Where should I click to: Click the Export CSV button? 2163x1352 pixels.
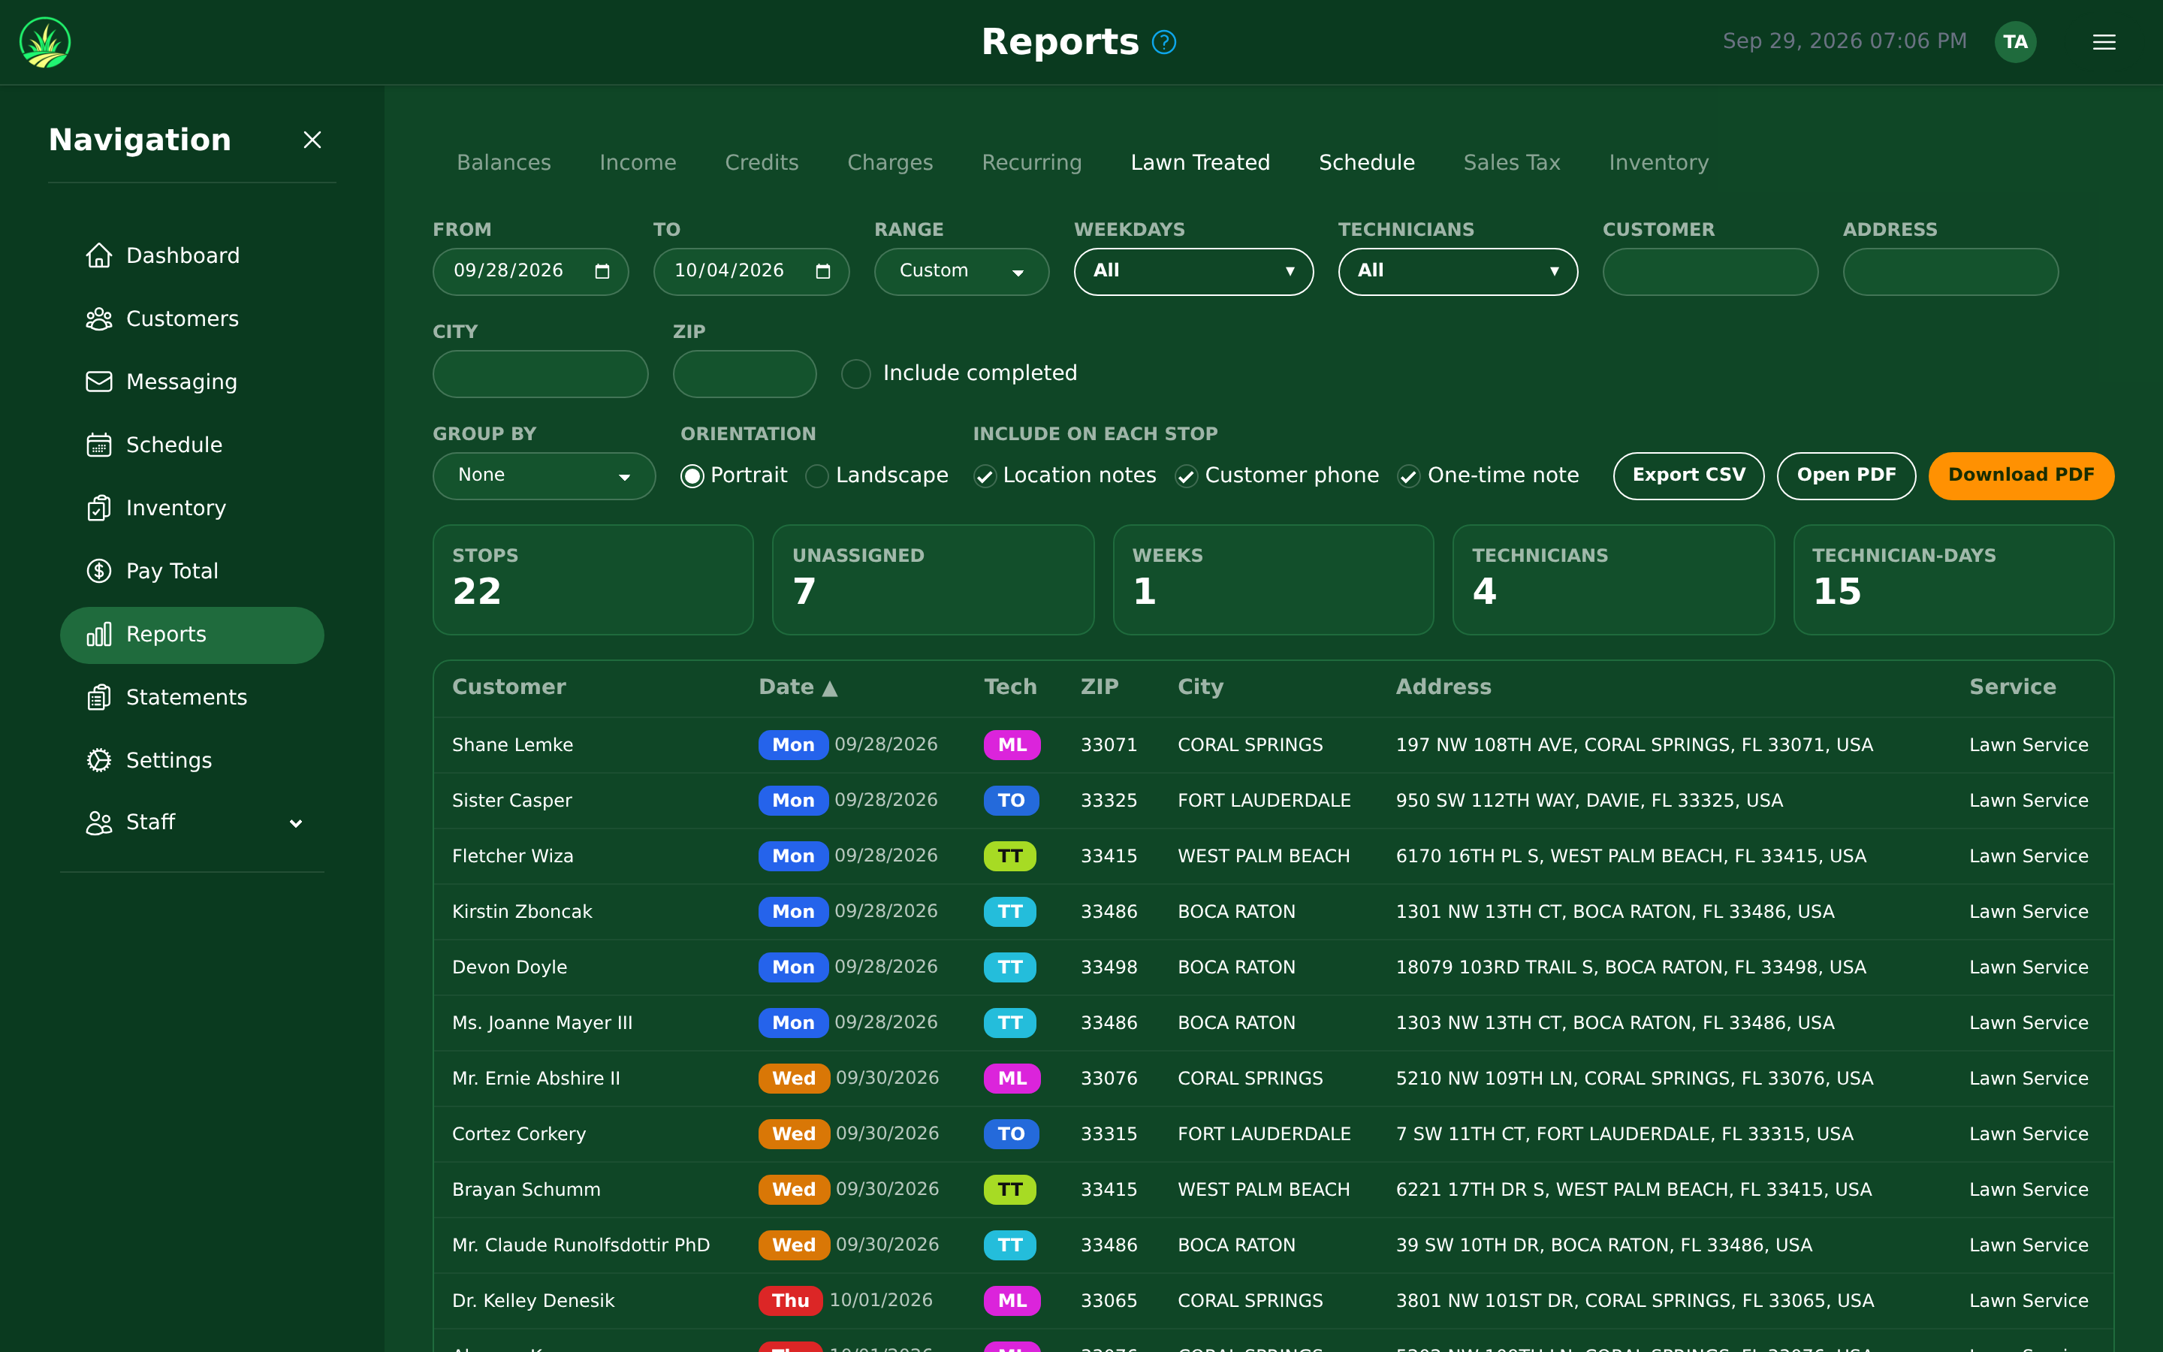(x=1688, y=475)
